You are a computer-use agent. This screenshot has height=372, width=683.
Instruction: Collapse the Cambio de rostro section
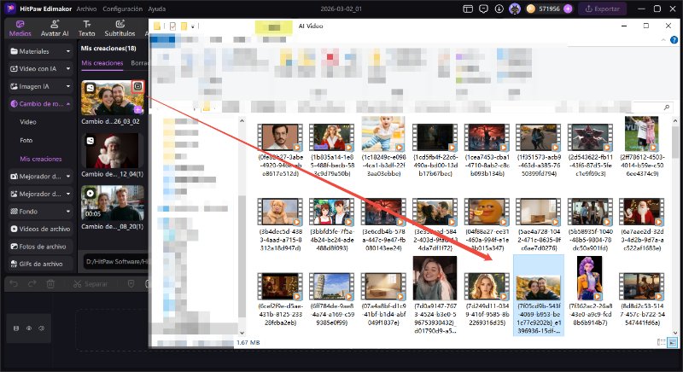pyautogui.click(x=68, y=103)
